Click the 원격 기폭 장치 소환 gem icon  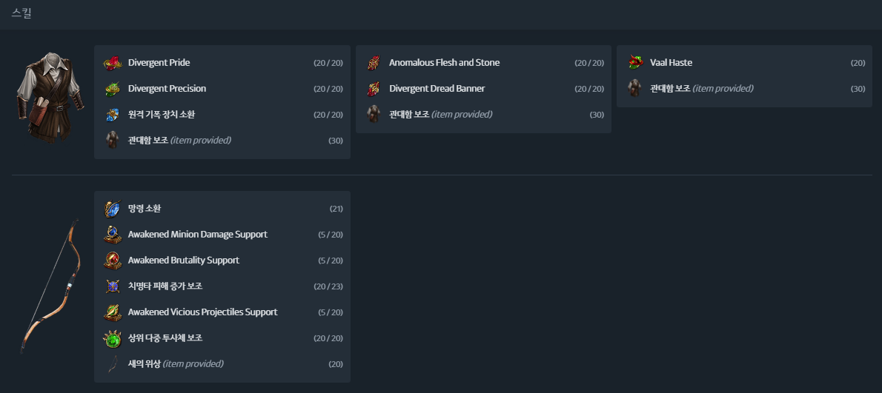tap(113, 115)
